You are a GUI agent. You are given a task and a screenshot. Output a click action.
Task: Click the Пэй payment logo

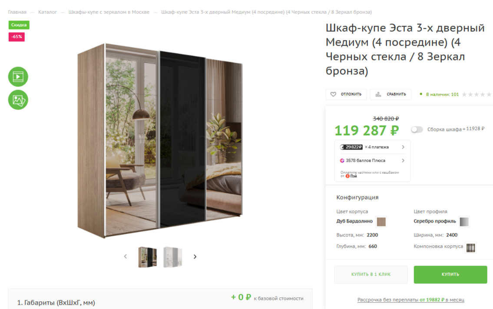[351, 176]
